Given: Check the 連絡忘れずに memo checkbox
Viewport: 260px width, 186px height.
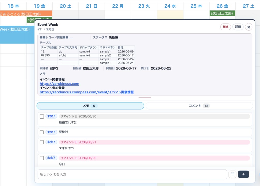Looking at the screenshot, I should [42, 116].
